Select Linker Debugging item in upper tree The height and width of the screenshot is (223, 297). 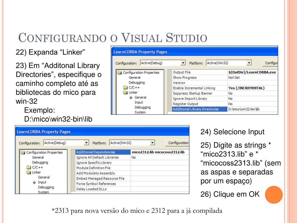click(142, 107)
